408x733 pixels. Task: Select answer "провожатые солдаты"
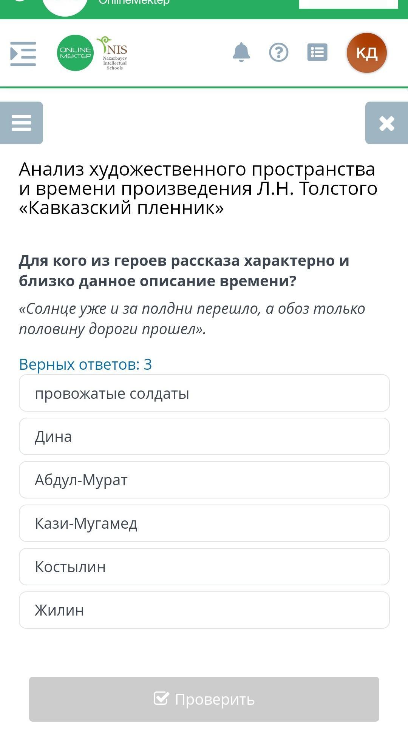[x=204, y=393]
